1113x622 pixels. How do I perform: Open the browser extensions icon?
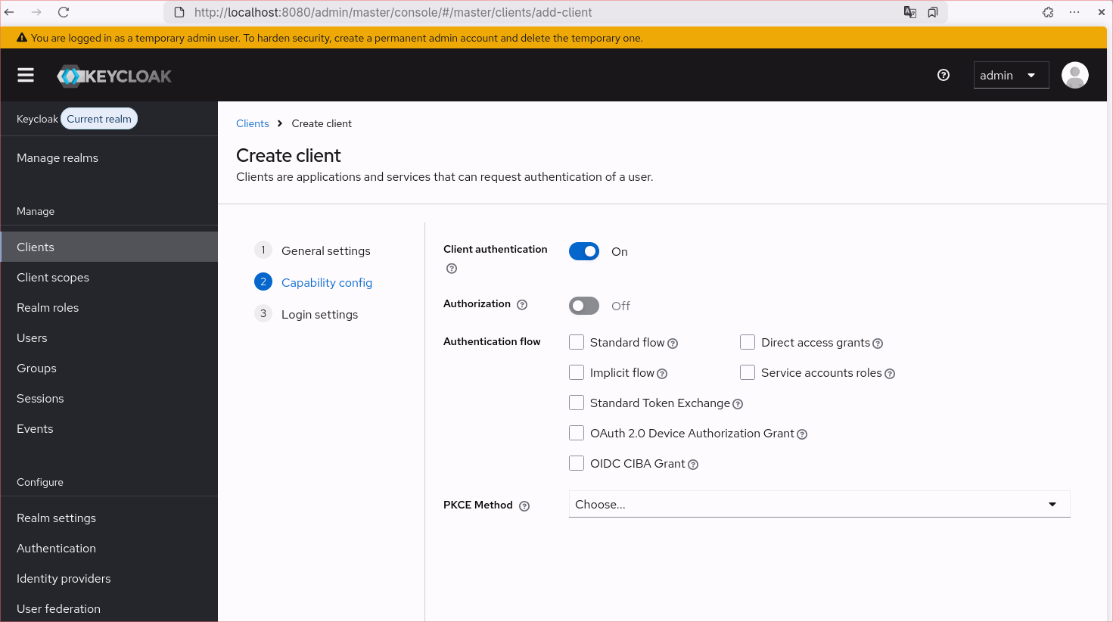click(1048, 12)
